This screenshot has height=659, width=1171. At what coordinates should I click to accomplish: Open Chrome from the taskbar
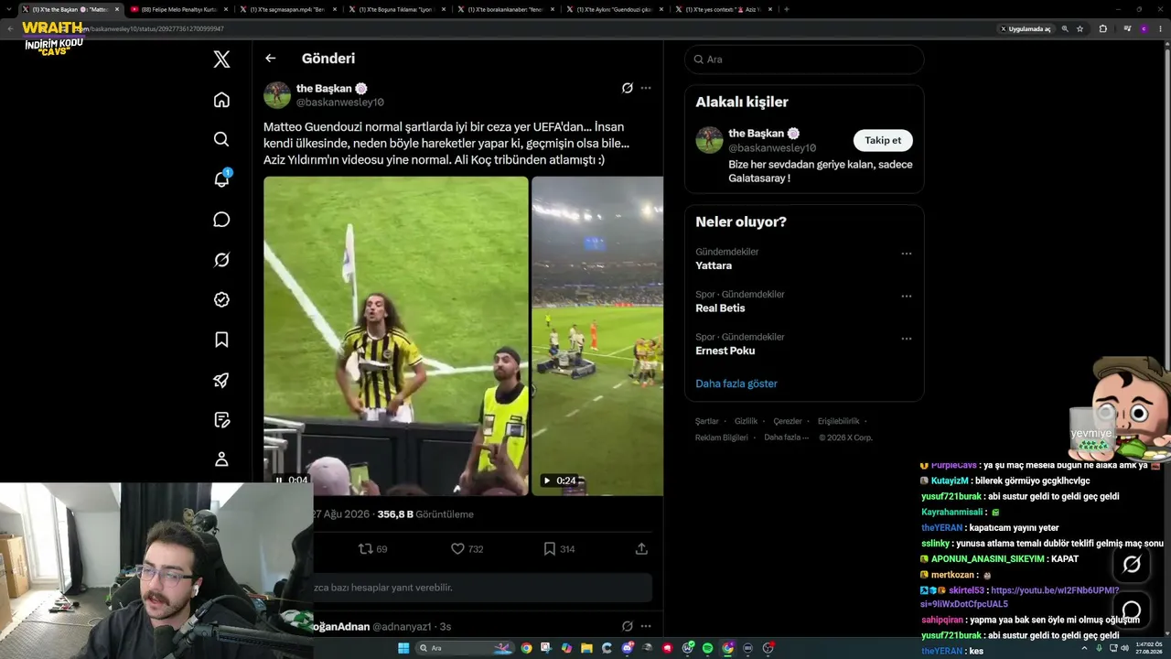click(x=526, y=648)
